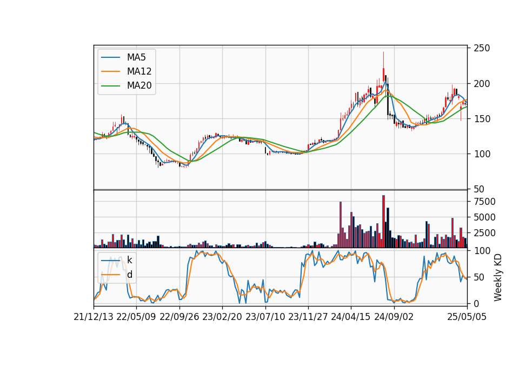Select the 25/05/05 date label

(467, 317)
